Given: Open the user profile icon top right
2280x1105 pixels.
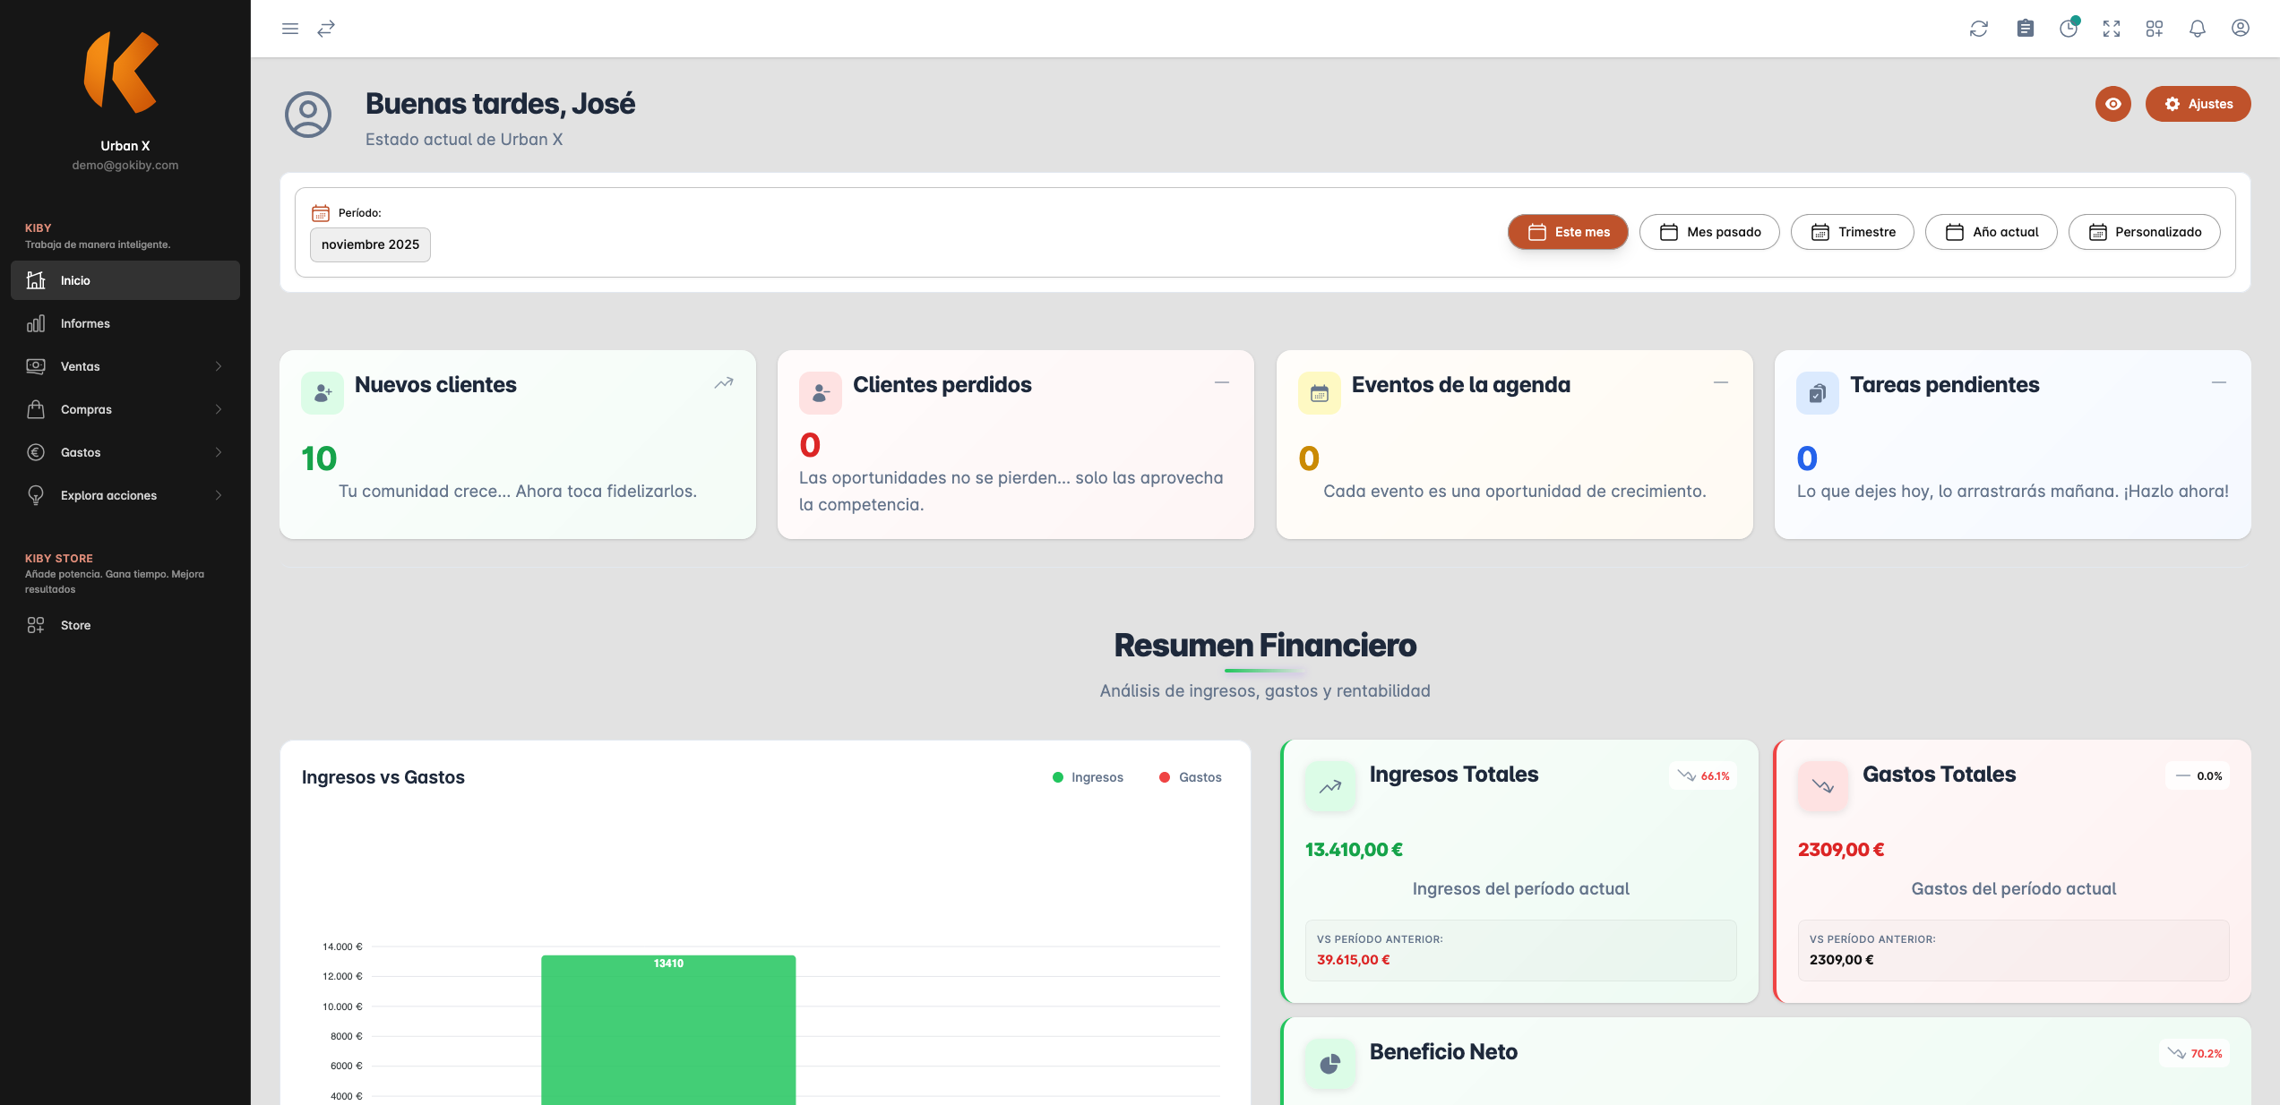Looking at the screenshot, I should coord(2240,29).
